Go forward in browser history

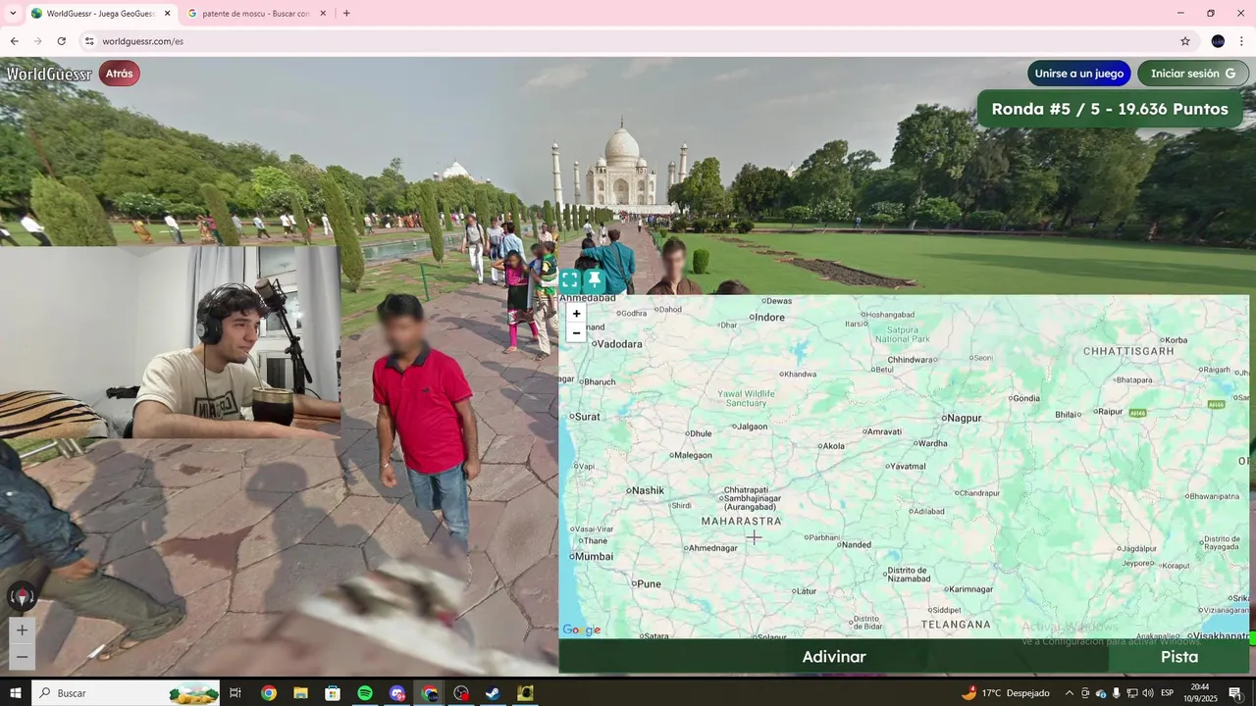37,41
